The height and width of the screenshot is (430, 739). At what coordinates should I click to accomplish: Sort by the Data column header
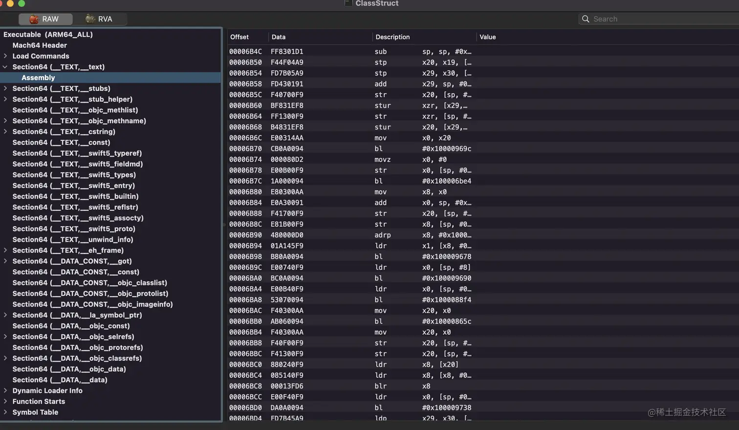[279, 37]
